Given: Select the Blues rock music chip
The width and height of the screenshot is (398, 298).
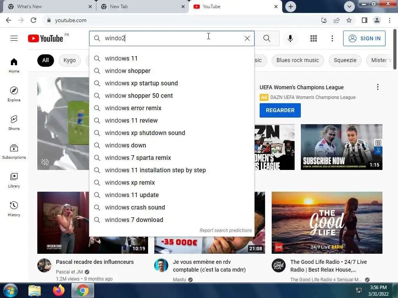Looking at the screenshot, I should [297, 60].
